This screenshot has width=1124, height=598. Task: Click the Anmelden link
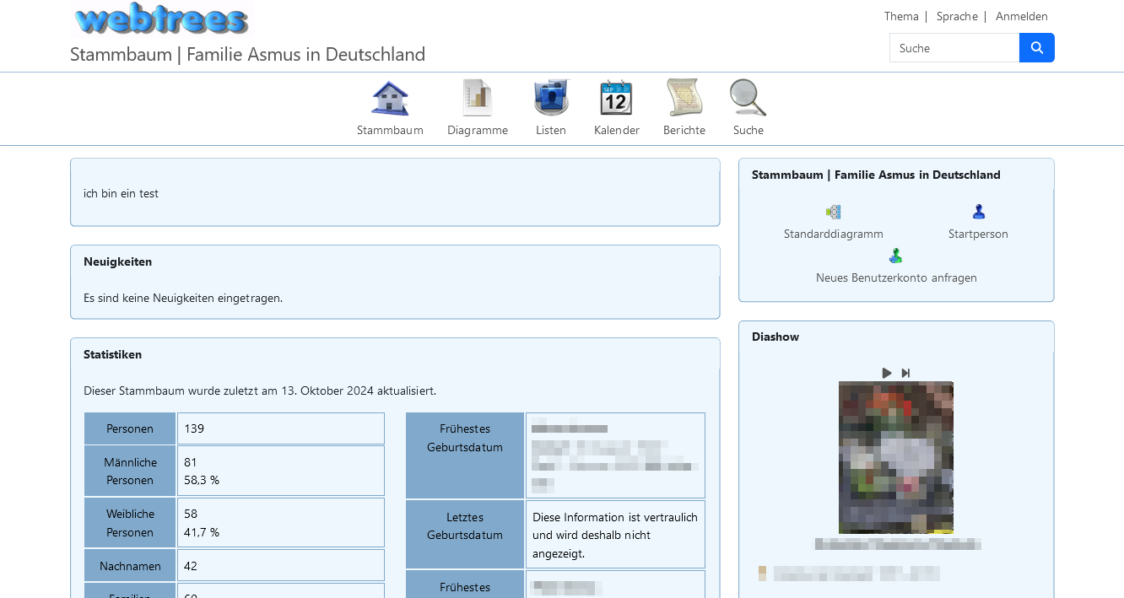coord(1021,16)
